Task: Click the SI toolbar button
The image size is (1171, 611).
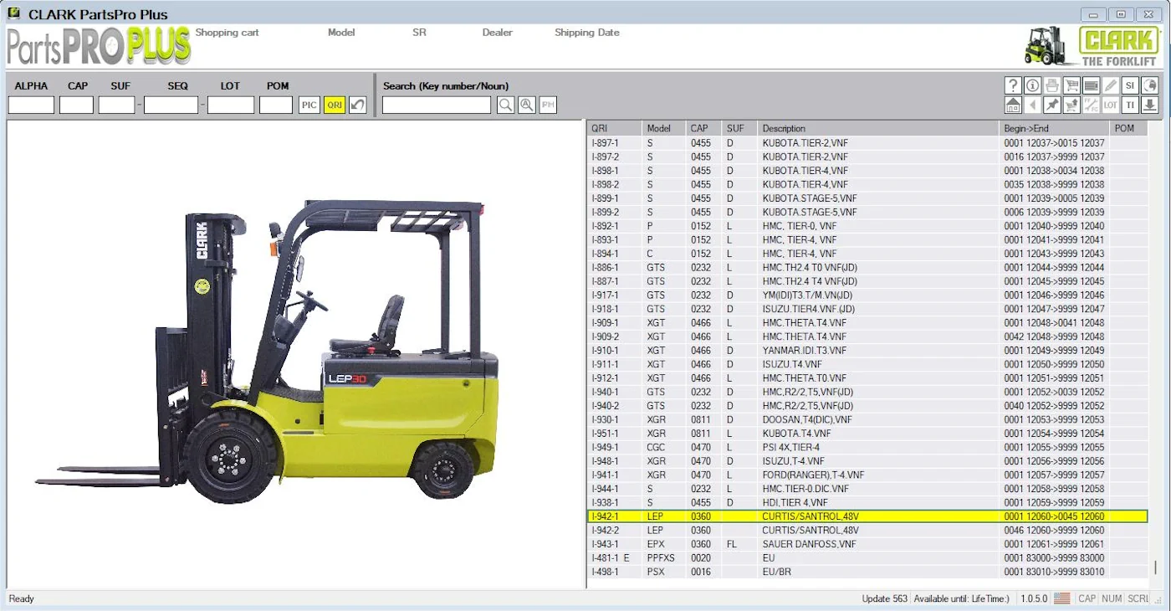Action: [x=1130, y=85]
